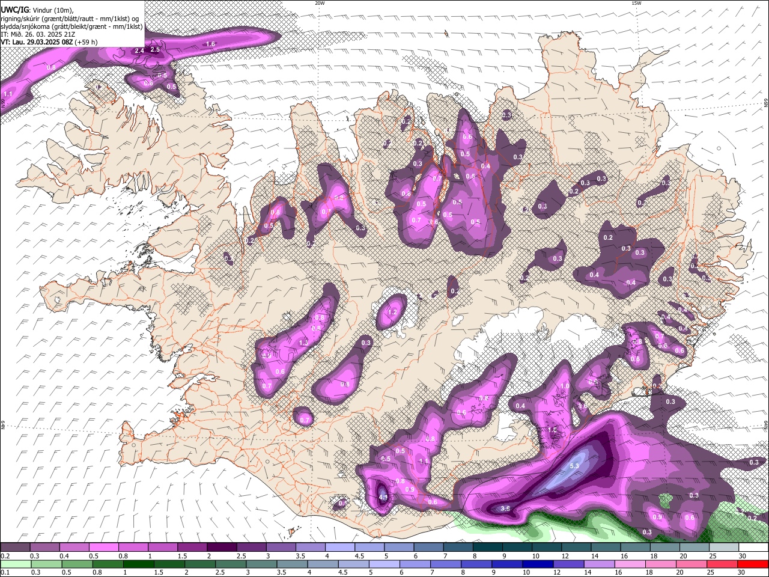
Task: Select the 12 swatch in the top legend row
Action: pos(576,548)
